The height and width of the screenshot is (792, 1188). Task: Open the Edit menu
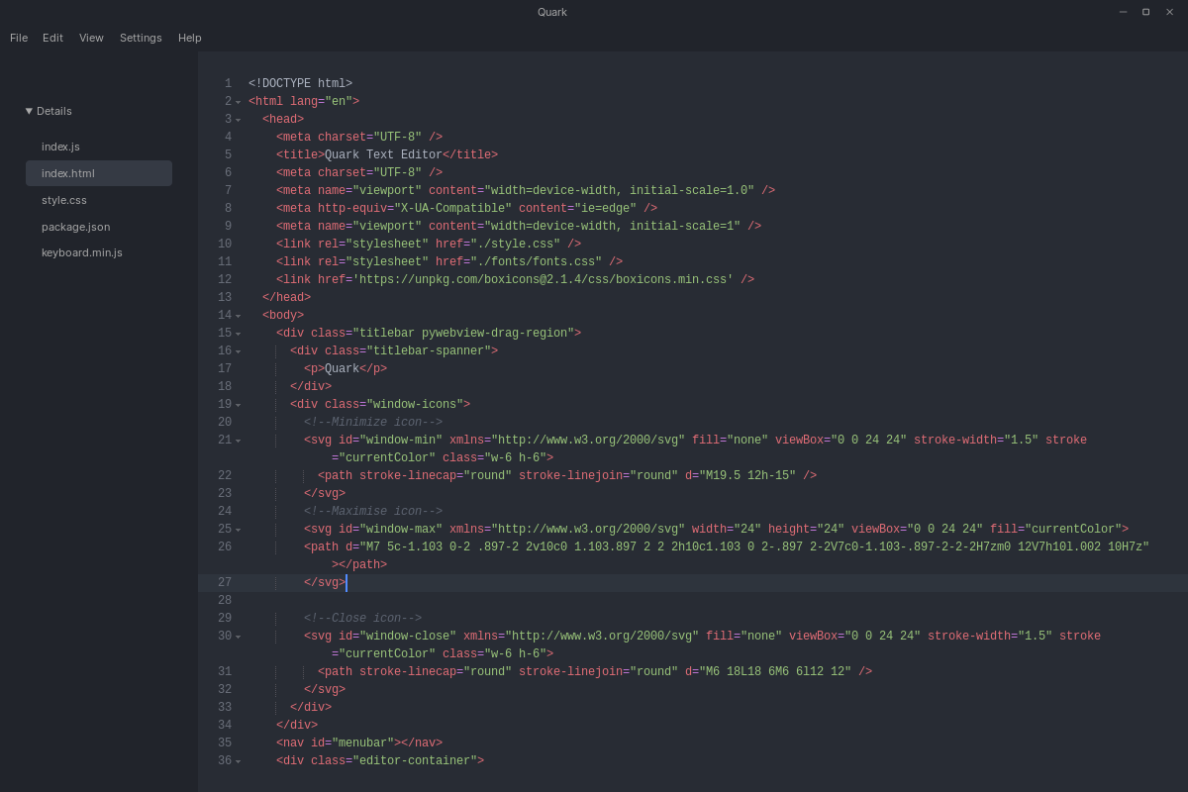tap(52, 38)
